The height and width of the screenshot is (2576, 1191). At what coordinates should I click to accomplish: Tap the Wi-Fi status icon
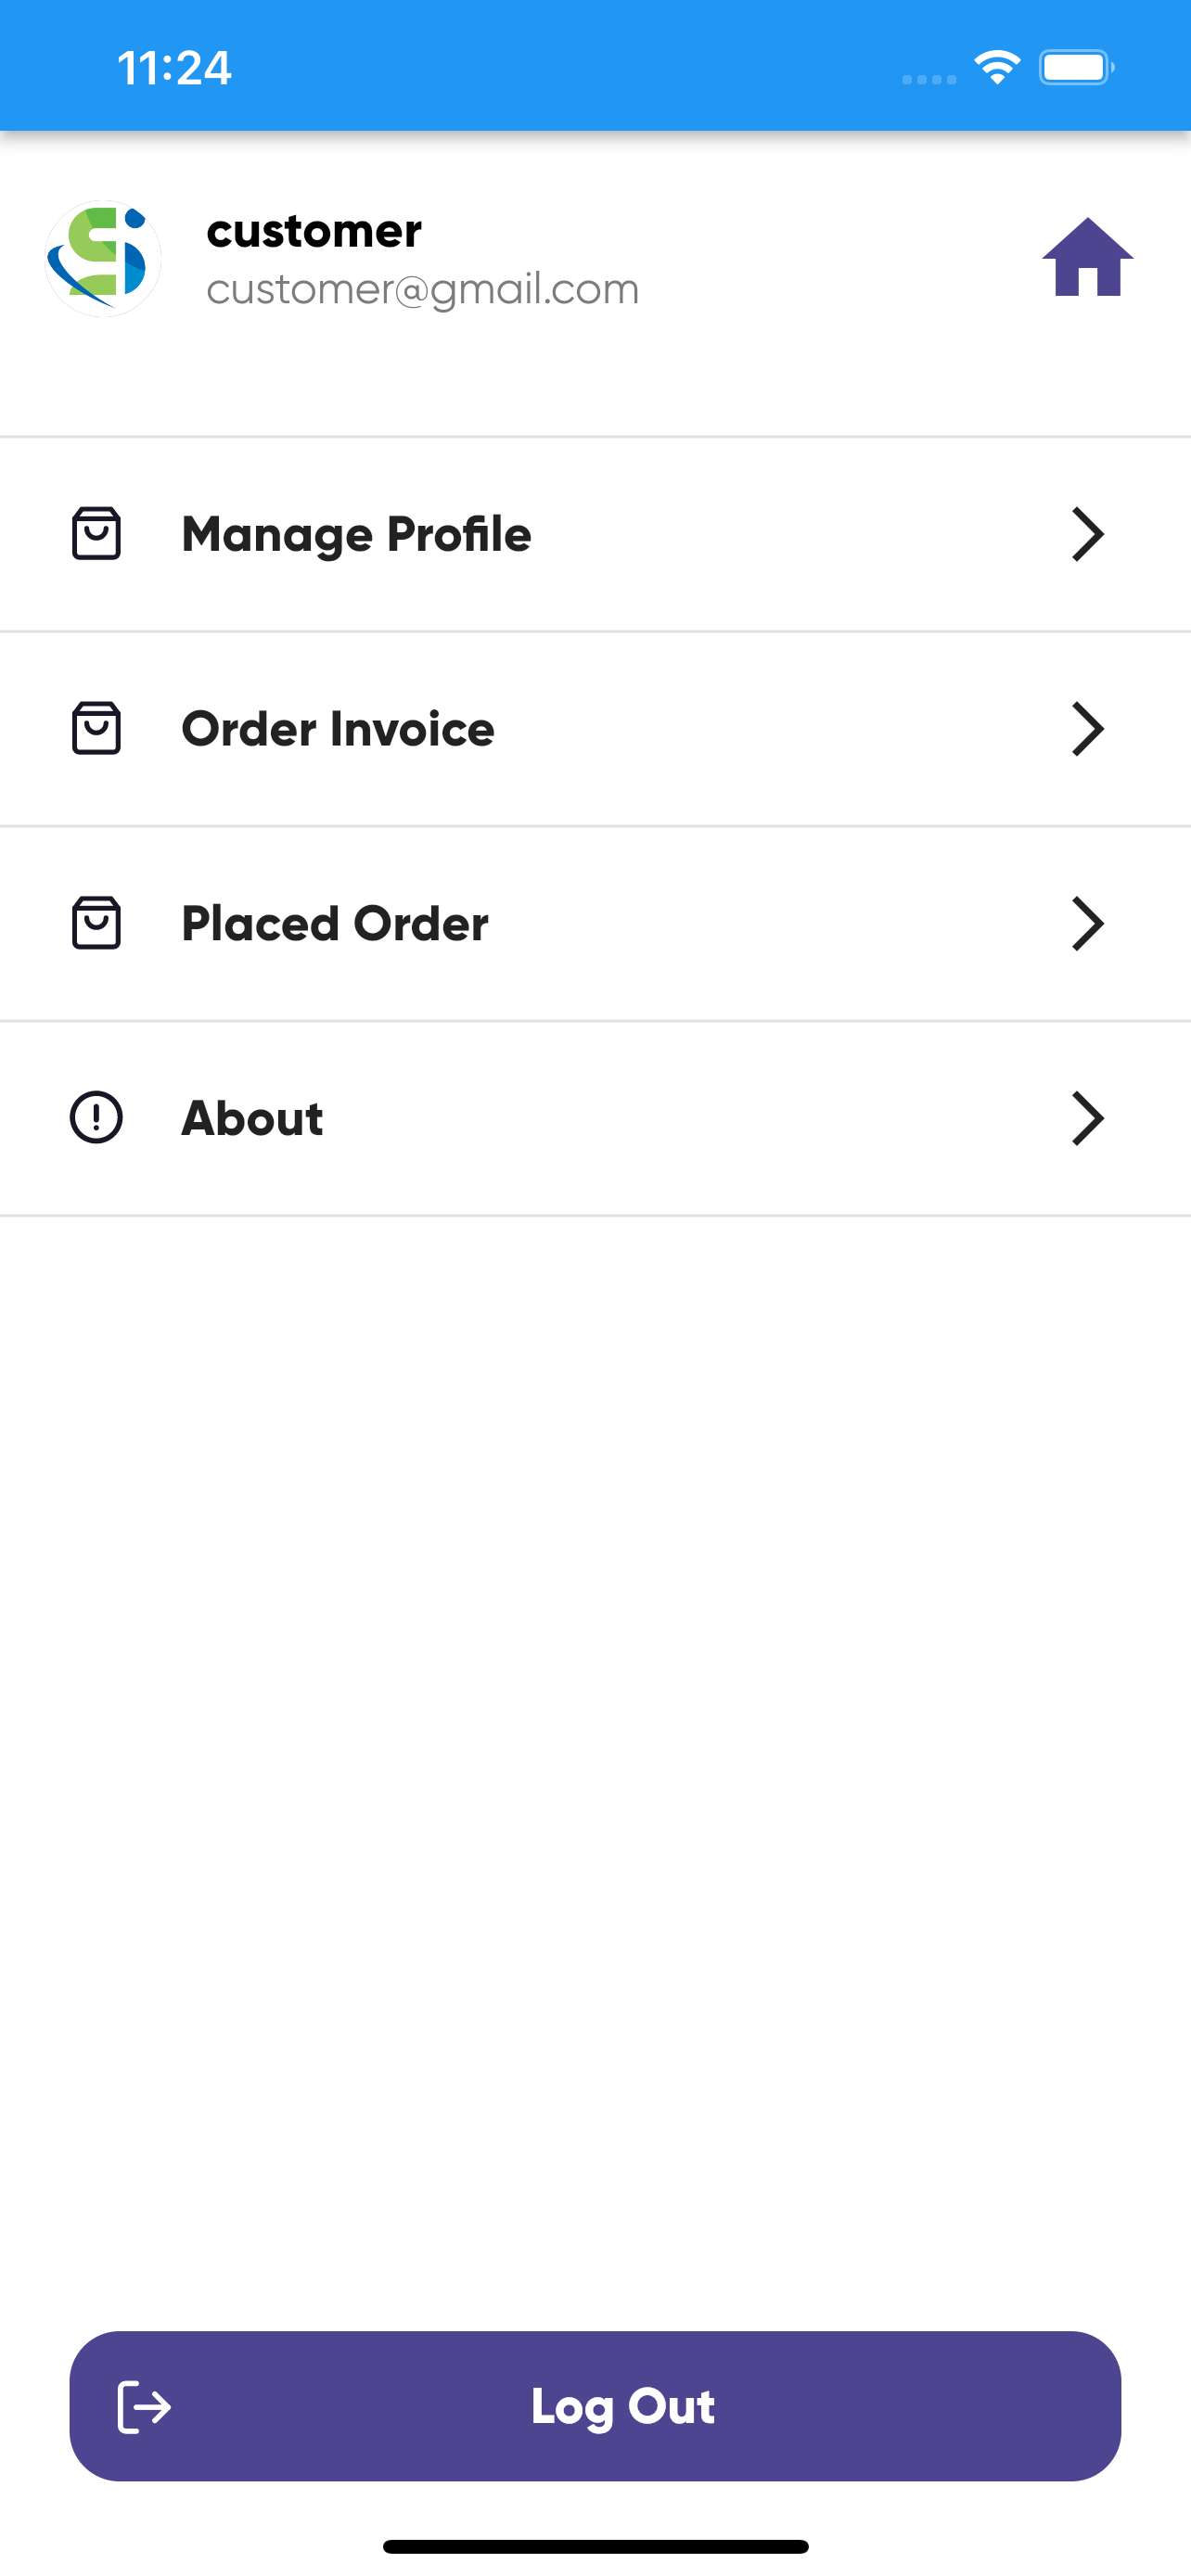pyautogui.click(x=996, y=68)
